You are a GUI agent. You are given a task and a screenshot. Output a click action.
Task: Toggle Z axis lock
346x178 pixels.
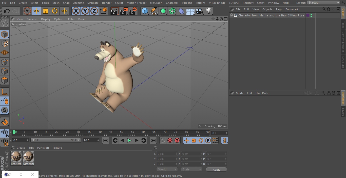tap(94, 11)
